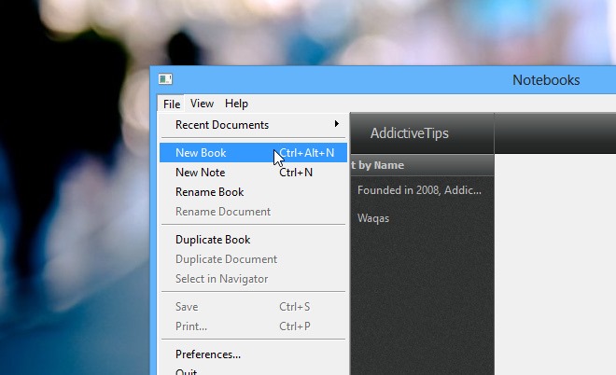Select Duplicate Book menu entry
Screen dimensions: 616x375
pyautogui.click(x=253, y=239)
